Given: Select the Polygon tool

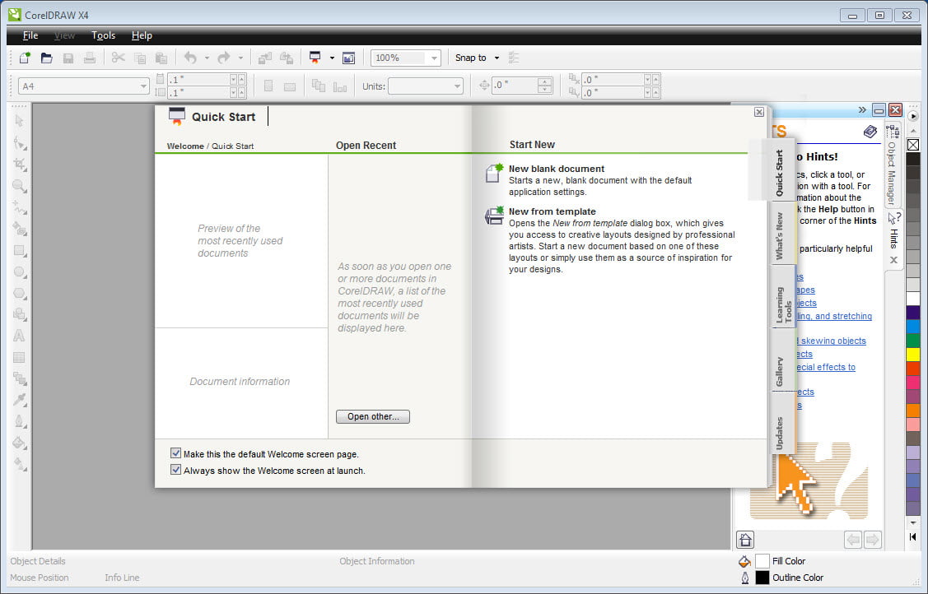Looking at the screenshot, I should [x=20, y=293].
